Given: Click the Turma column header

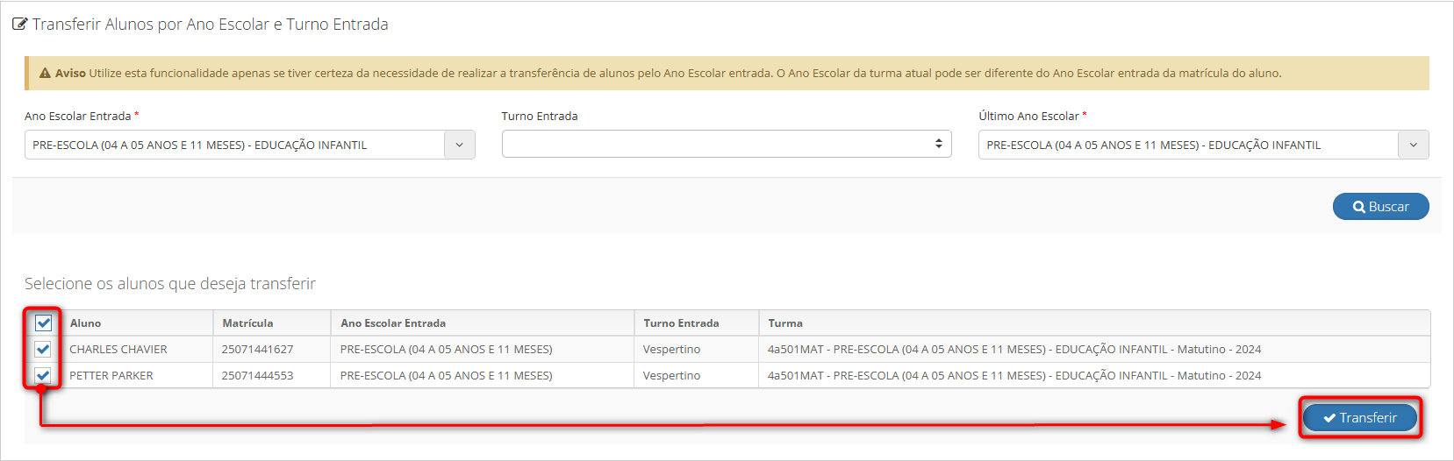Looking at the screenshot, I should (x=785, y=323).
